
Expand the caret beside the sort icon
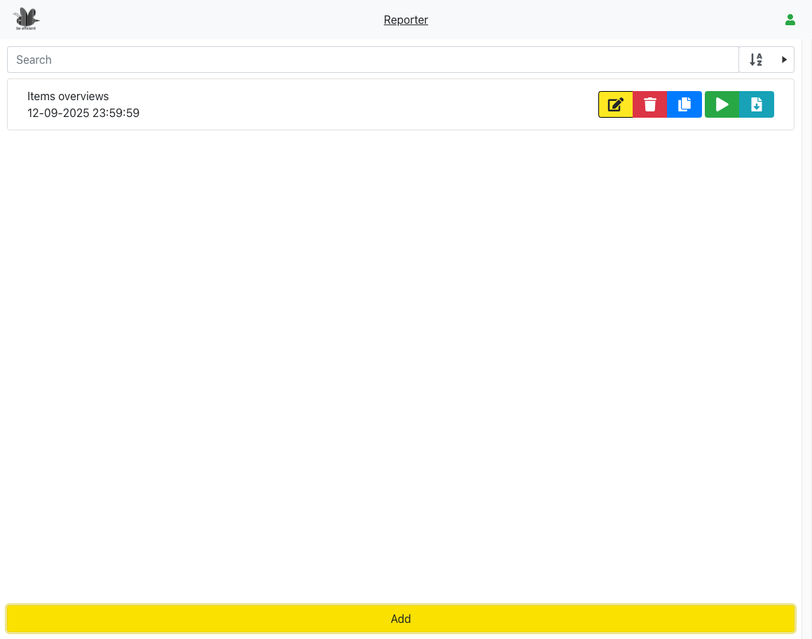(x=785, y=60)
